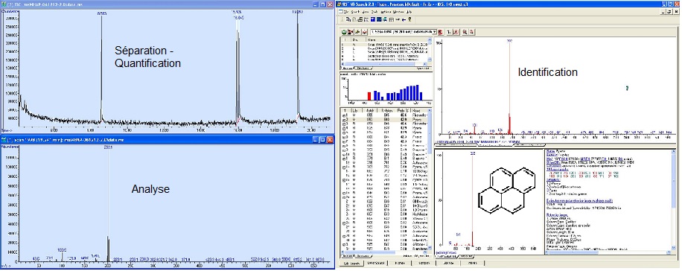Image resolution: width=682 pixels, height=271 pixels.
Task: Select first row in the upper-left spectrum list
Action: 384,45
